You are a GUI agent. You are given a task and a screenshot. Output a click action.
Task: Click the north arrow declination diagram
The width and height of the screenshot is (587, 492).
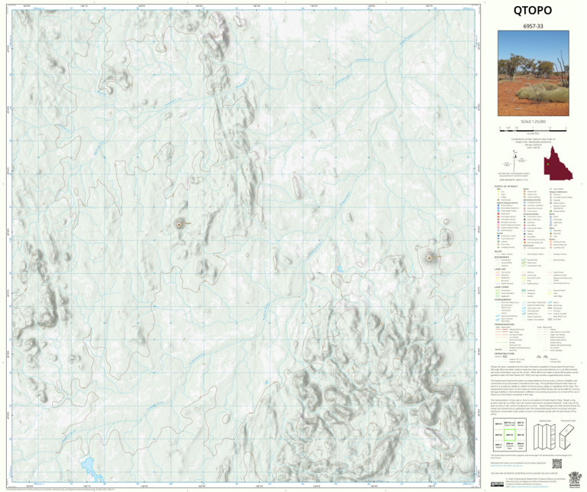pyautogui.click(x=515, y=160)
